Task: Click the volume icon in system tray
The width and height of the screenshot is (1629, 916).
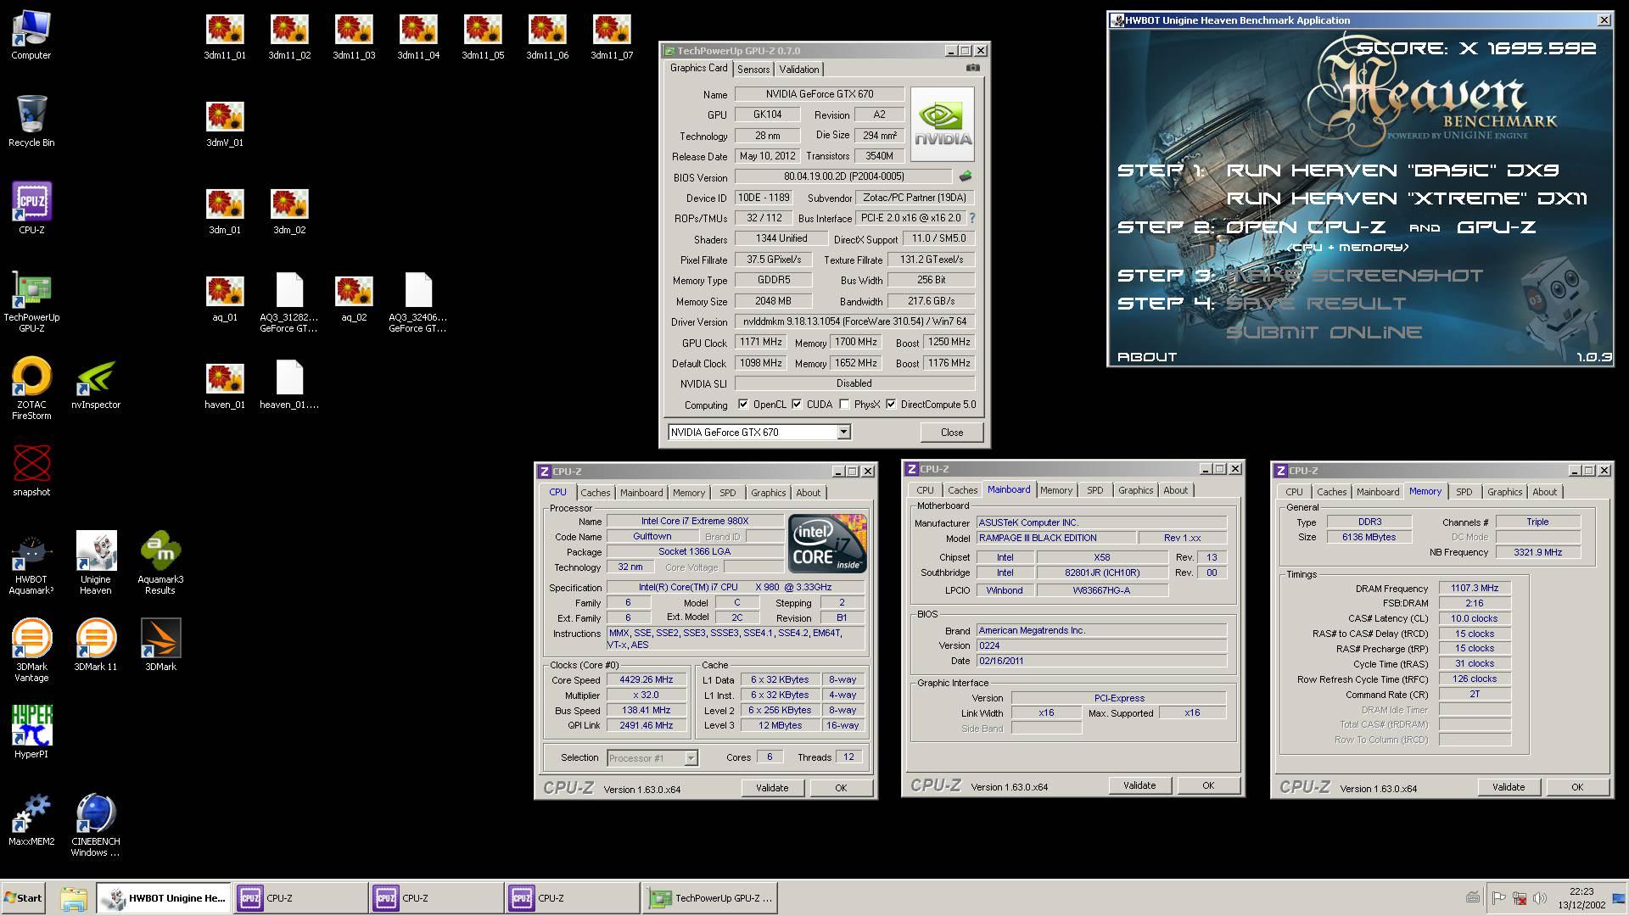Action: pyautogui.click(x=1539, y=898)
